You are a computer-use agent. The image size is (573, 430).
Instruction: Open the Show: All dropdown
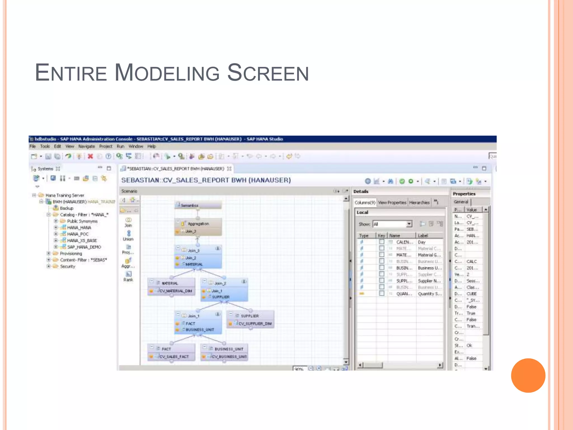409,224
